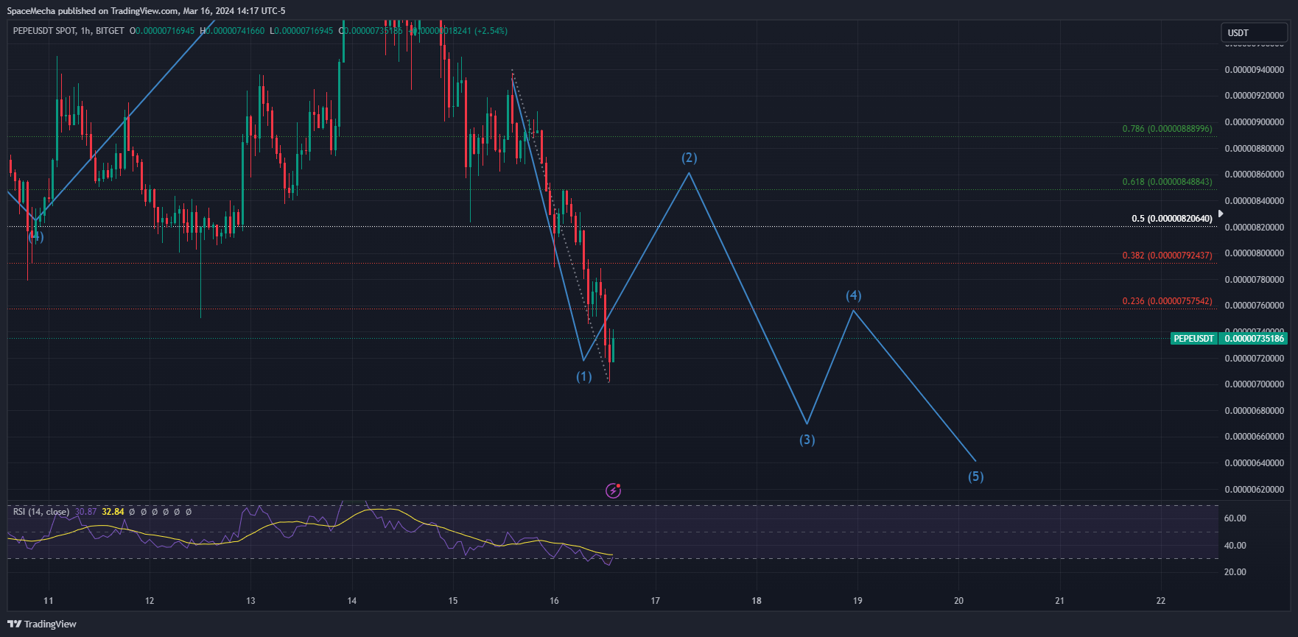Click the RSI axis level 60.00
This screenshot has height=637, width=1298.
tap(1235, 518)
